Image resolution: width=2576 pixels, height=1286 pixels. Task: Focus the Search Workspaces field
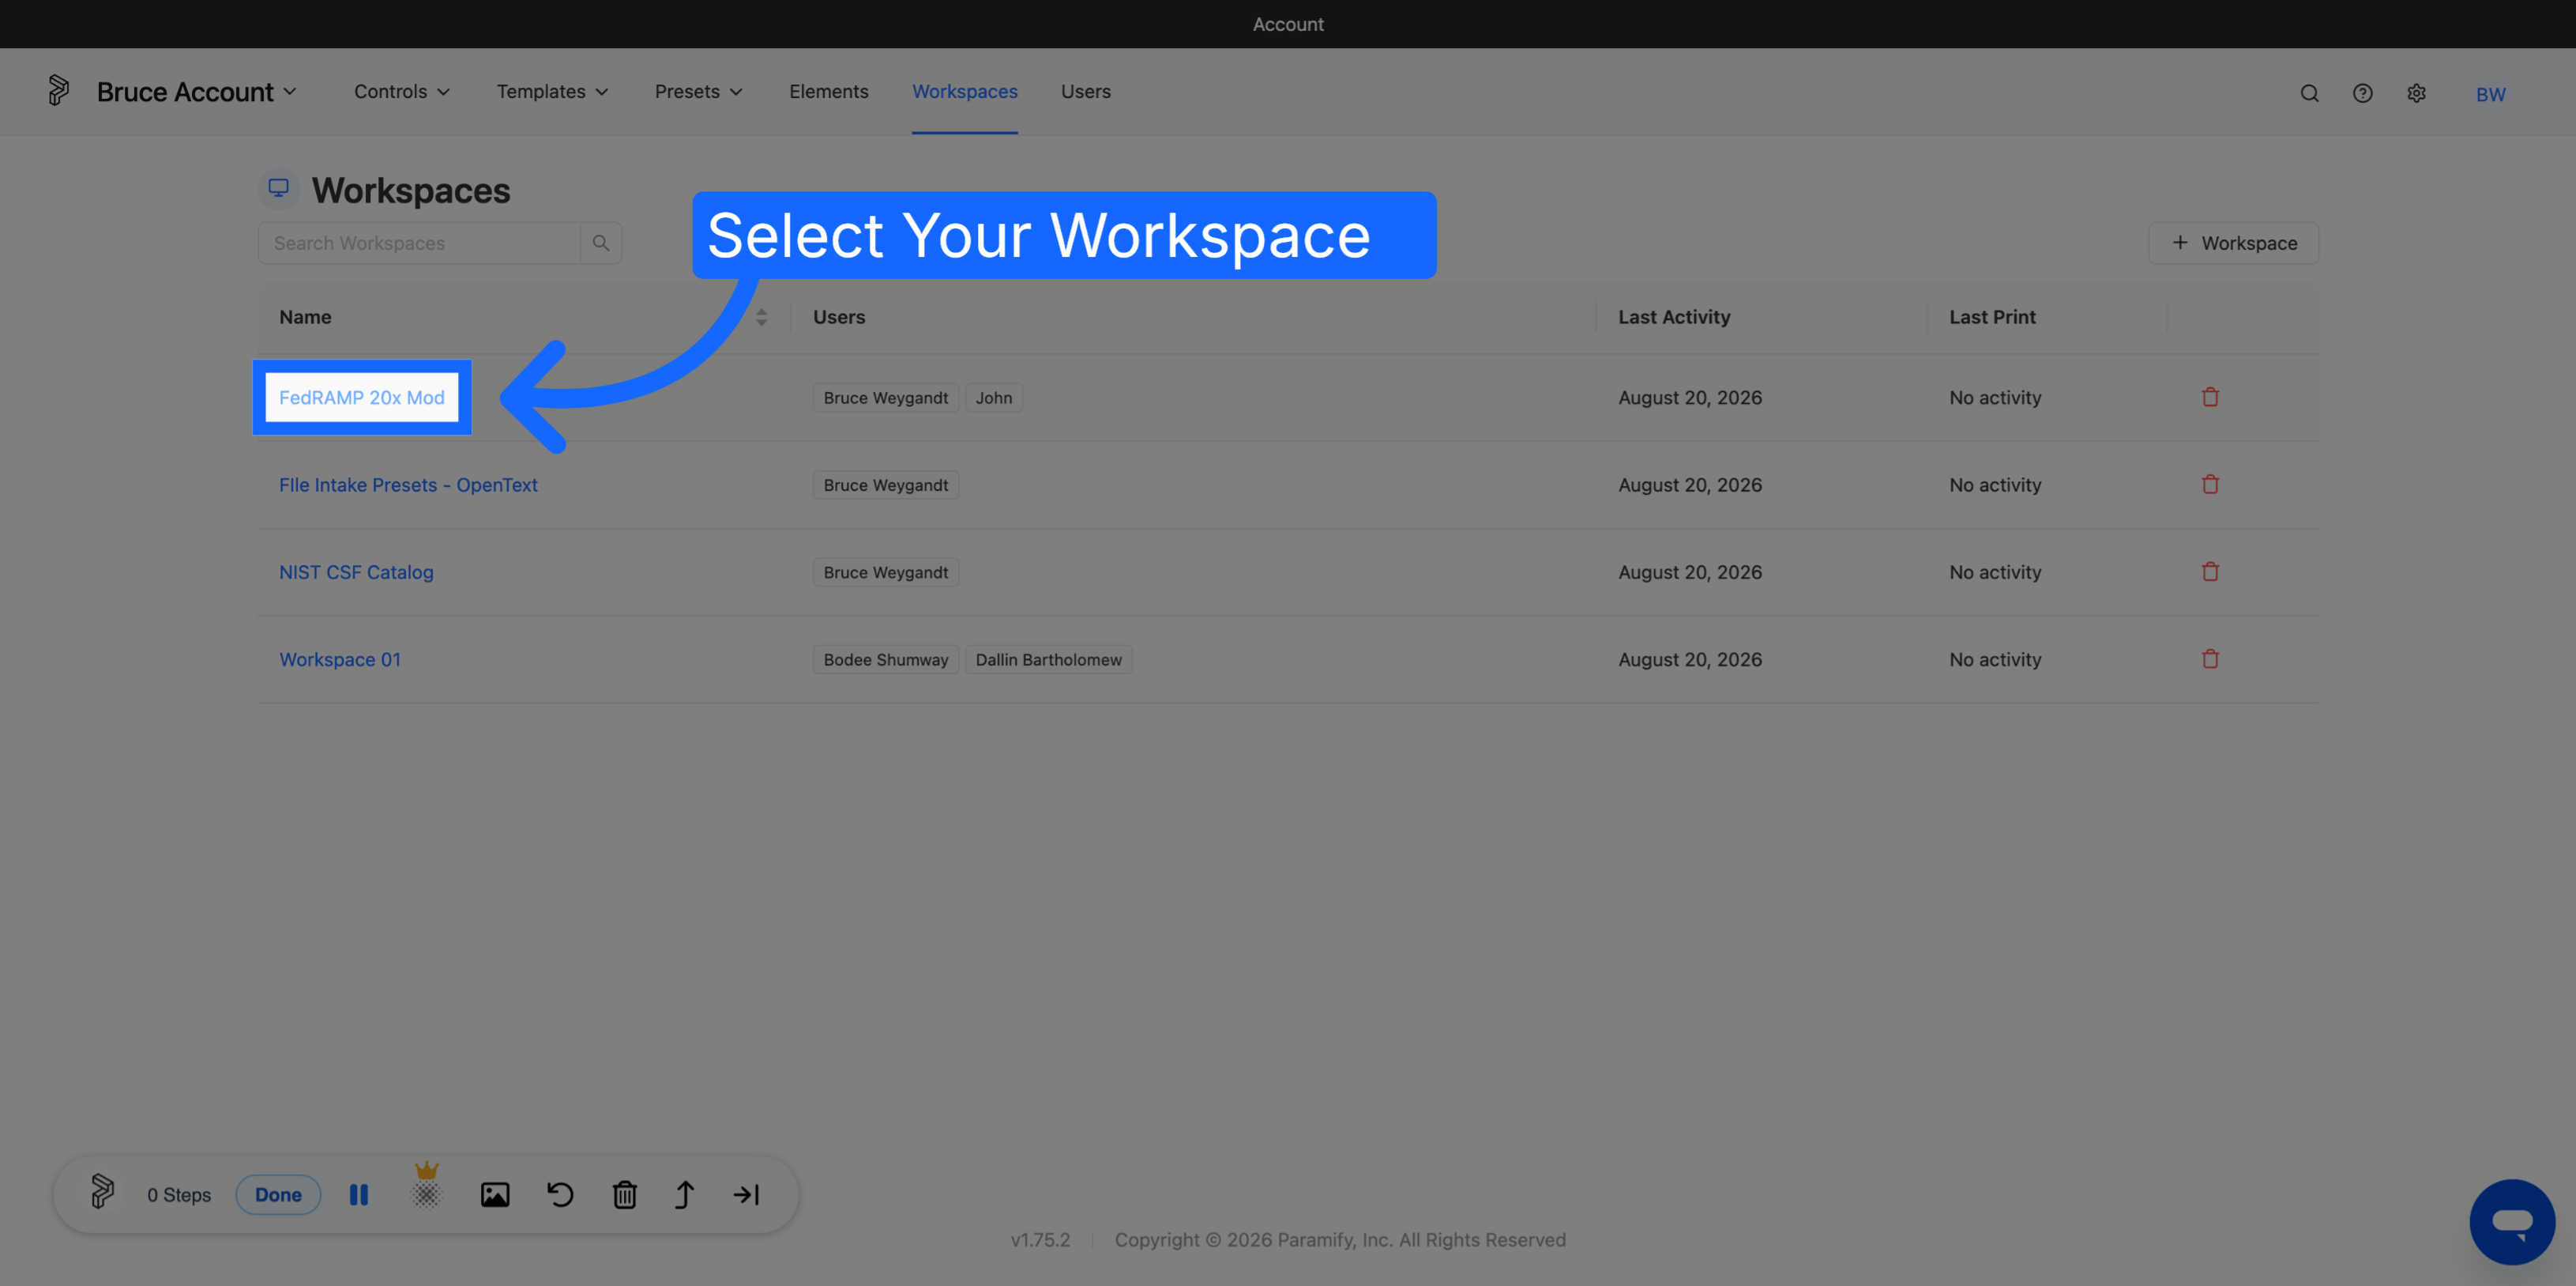pos(419,243)
